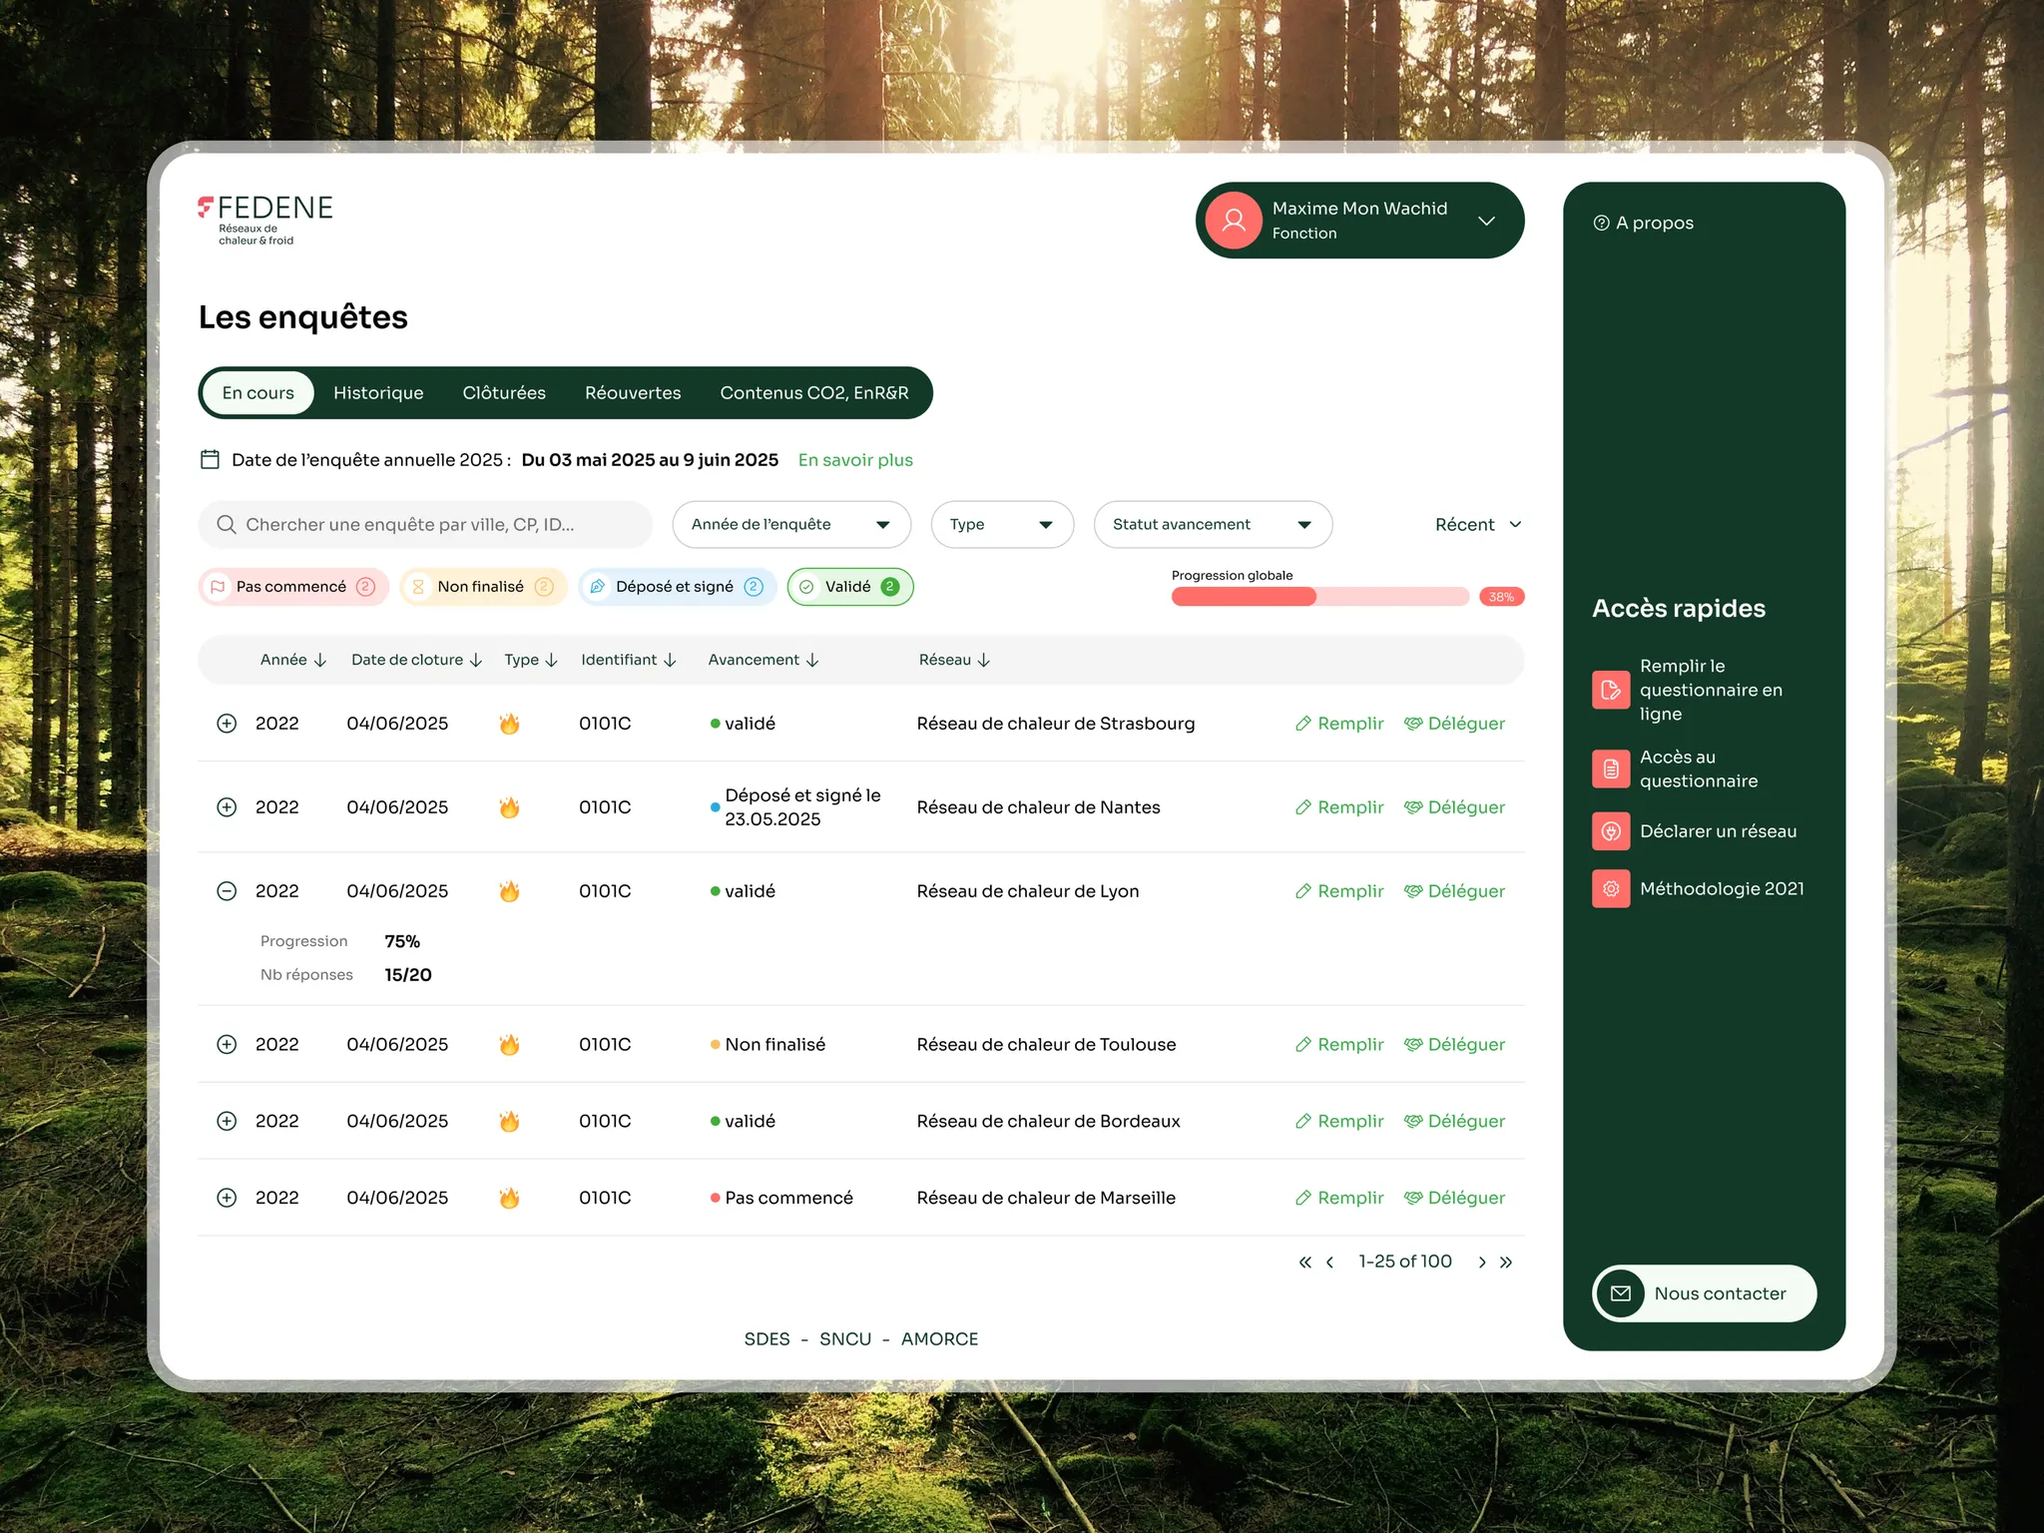Click the user avatar icon

[1234, 221]
